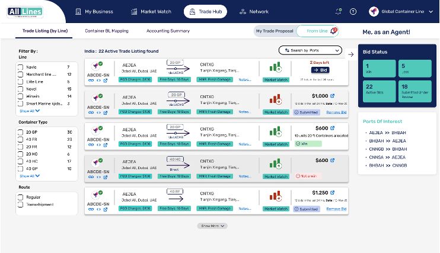Open the external link icon next to $1,000
Screen dimensions: 440x253
(333, 96)
